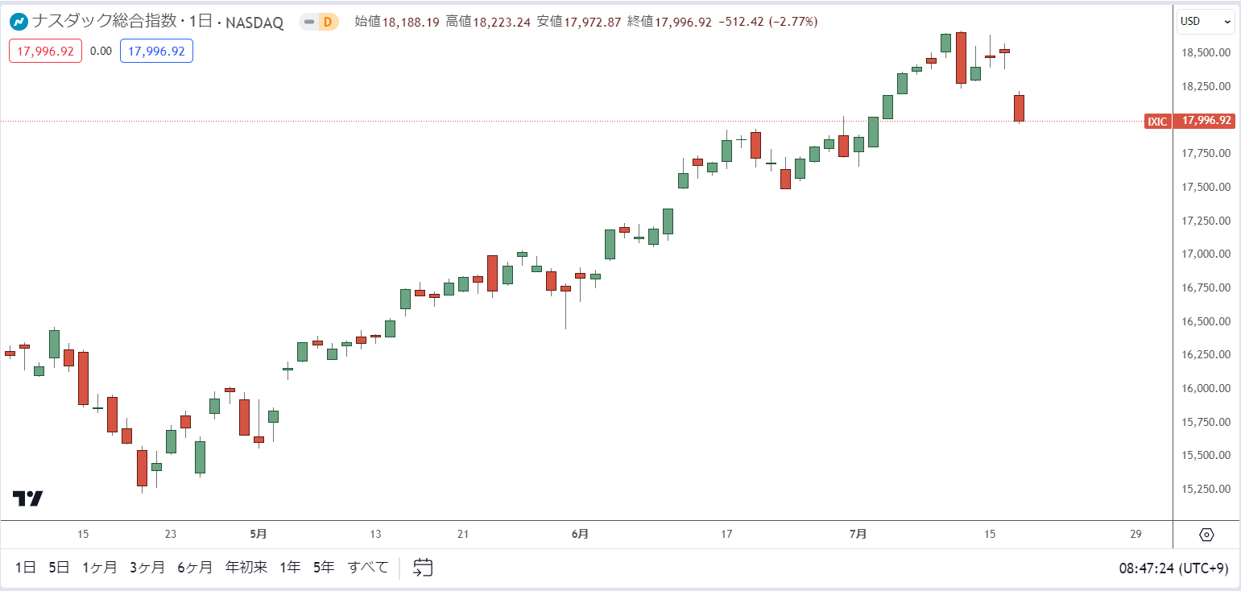Open chart settings gear icon

click(1206, 535)
